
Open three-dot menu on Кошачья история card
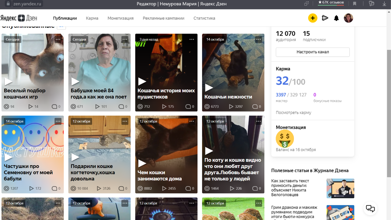pos(192,39)
